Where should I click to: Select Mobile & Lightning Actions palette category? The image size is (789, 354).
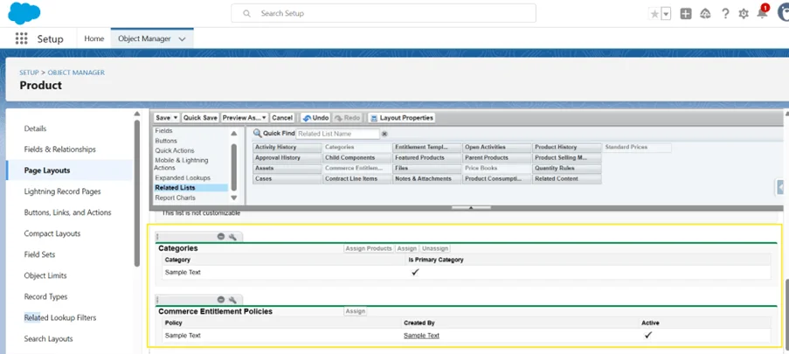pos(182,163)
